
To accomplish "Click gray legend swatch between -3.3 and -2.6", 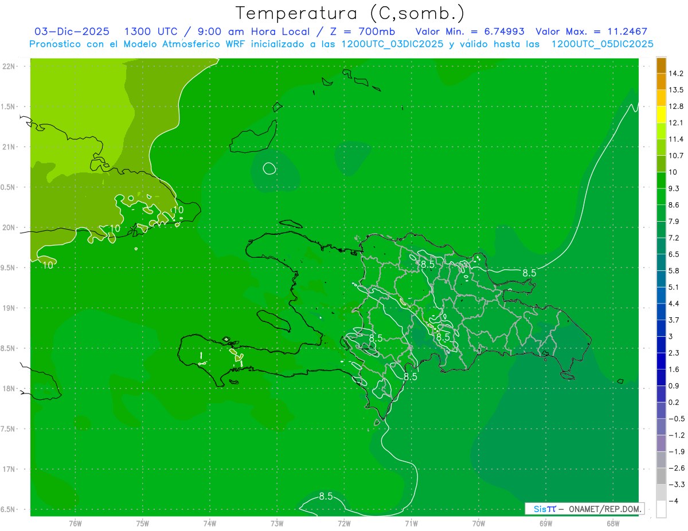I will (661, 476).
